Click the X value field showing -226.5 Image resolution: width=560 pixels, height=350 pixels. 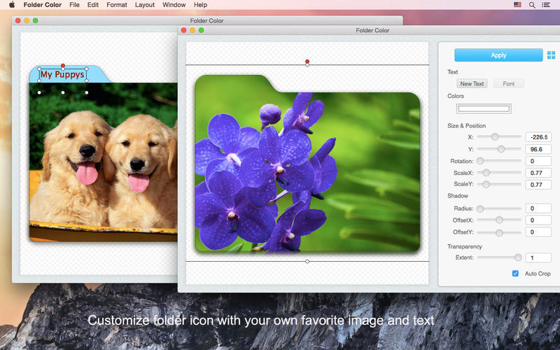pyautogui.click(x=538, y=136)
